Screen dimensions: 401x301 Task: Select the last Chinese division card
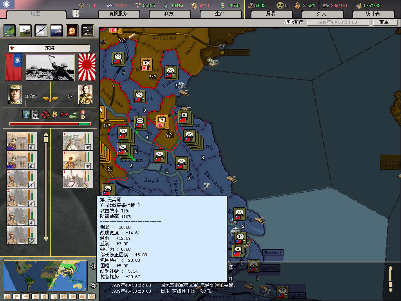pyautogui.click(x=22, y=235)
